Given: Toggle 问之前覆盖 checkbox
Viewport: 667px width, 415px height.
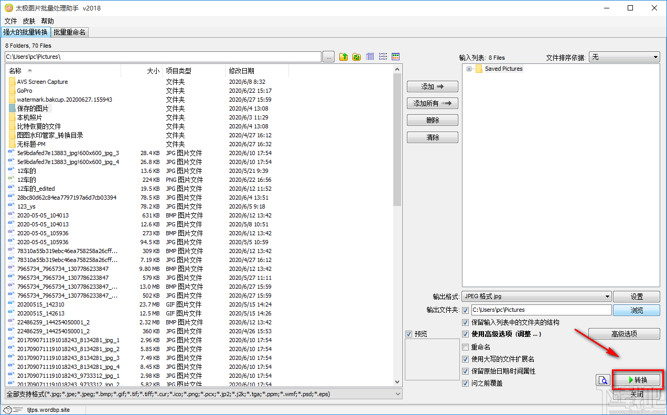Looking at the screenshot, I should pos(465,383).
